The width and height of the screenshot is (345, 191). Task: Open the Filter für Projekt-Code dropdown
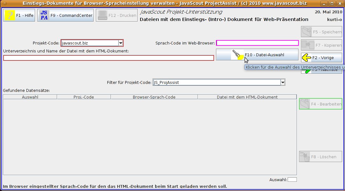click(x=283, y=83)
